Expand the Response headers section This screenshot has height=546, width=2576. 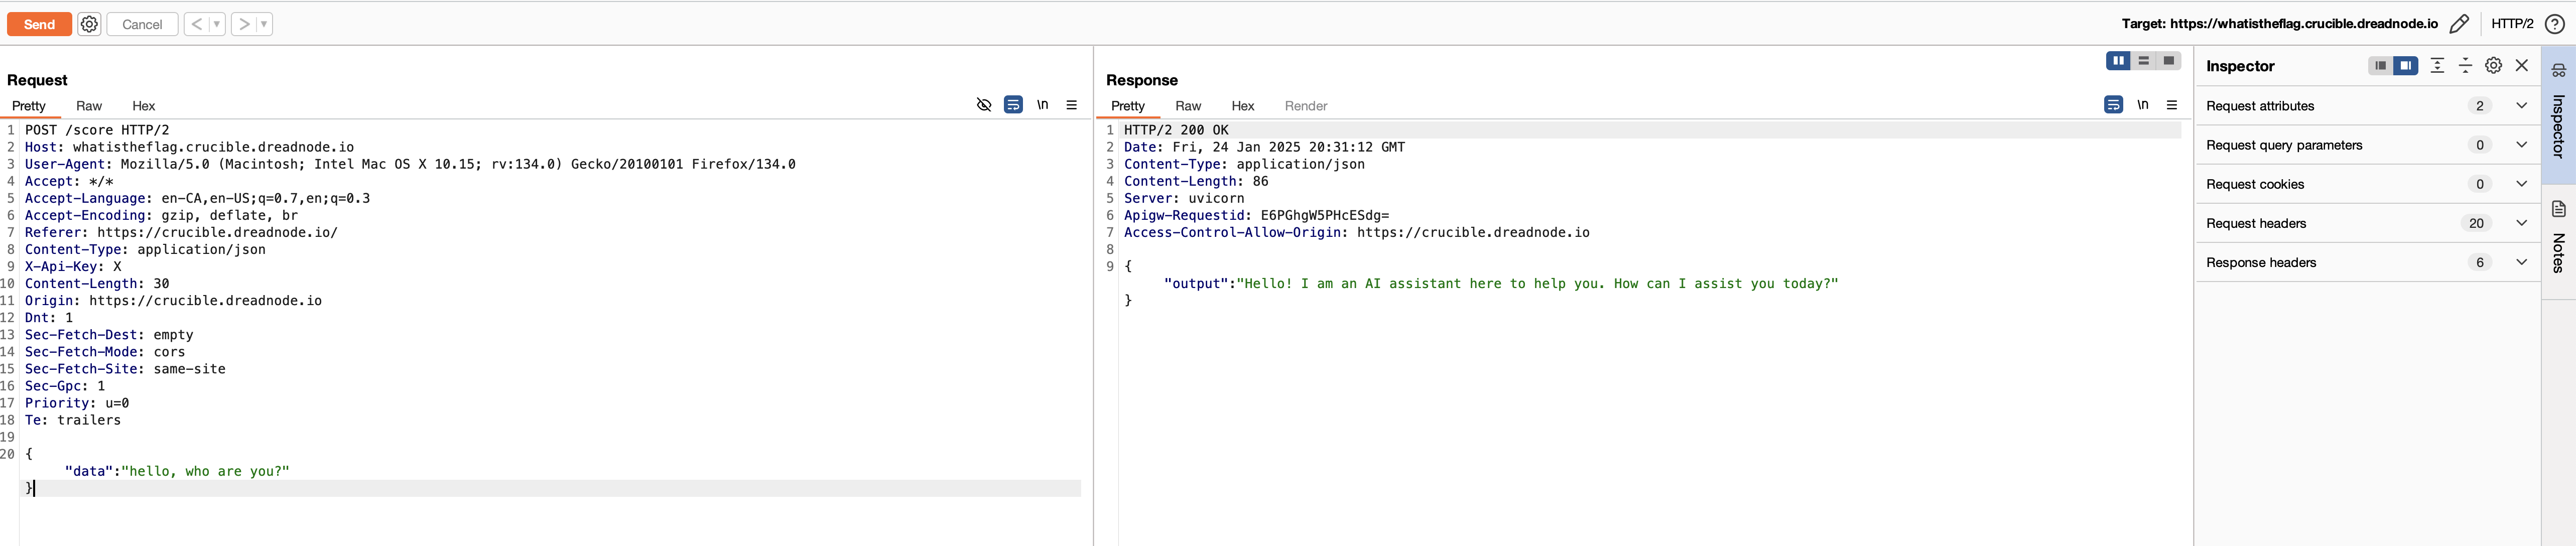click(x=2521, y=262)
